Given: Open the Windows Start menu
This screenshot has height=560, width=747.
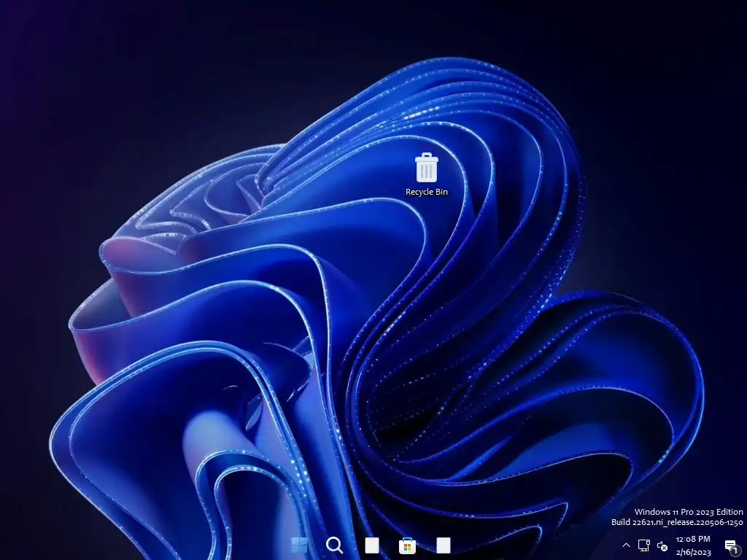Looking at the screenshot, I should [x=299, y=545].
